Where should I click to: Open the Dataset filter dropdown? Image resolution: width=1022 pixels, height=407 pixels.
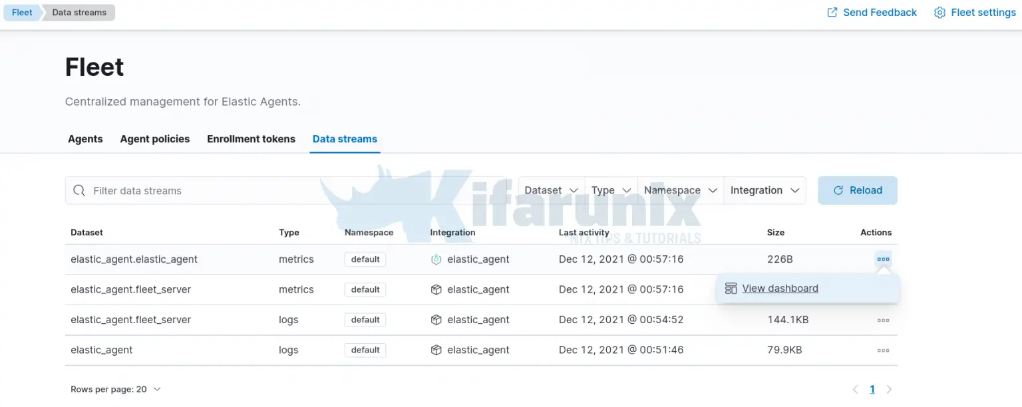[x=550, y=190]
